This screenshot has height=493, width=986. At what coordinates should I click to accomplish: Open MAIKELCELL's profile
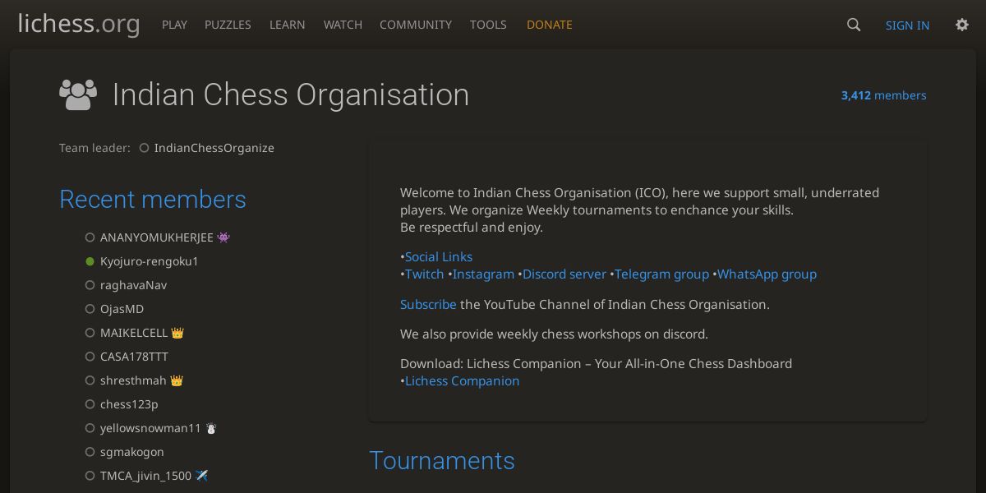click(134, 333)
